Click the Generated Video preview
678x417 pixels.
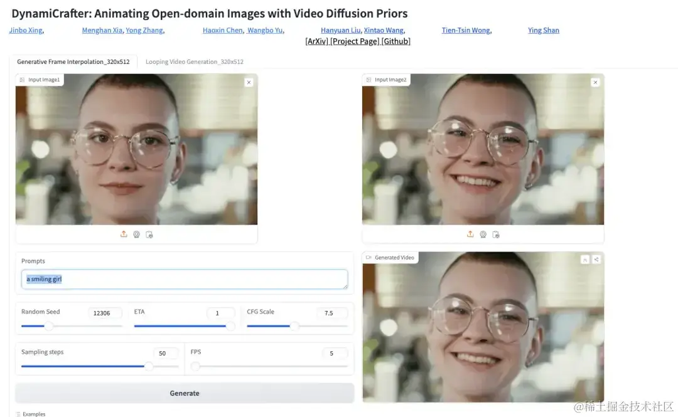click(483, 327)
